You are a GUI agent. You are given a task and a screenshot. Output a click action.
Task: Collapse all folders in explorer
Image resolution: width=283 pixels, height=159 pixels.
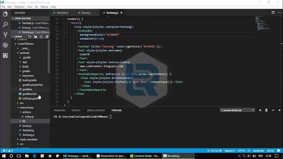[x=47, y=37]
